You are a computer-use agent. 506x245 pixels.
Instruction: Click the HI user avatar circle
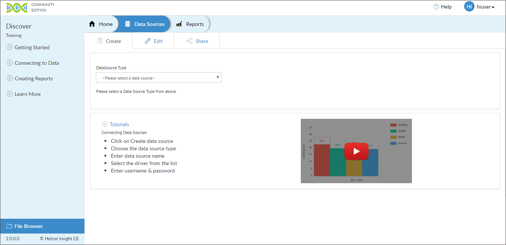469,6
